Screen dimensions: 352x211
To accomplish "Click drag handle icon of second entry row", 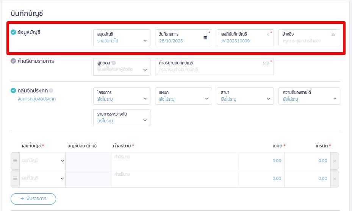I will (15, 178).
